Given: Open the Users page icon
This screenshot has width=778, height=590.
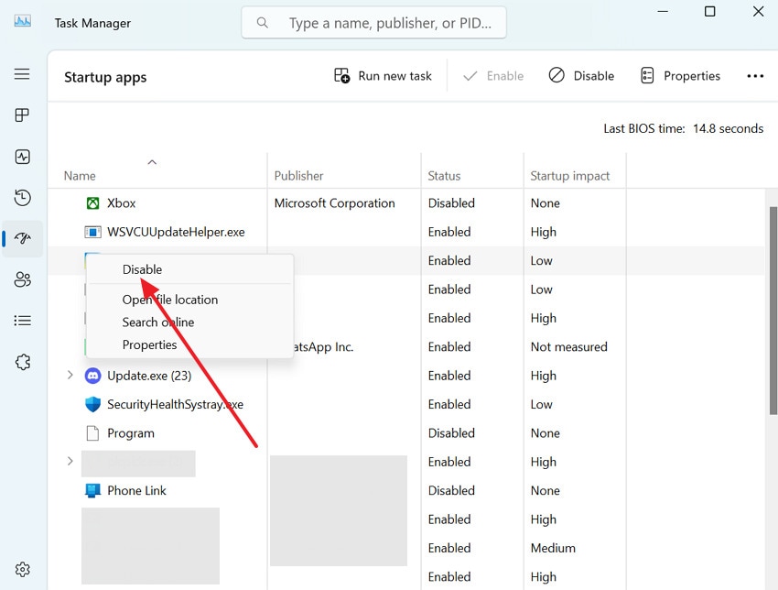Looking at the screenshot, I should [22, 279].
